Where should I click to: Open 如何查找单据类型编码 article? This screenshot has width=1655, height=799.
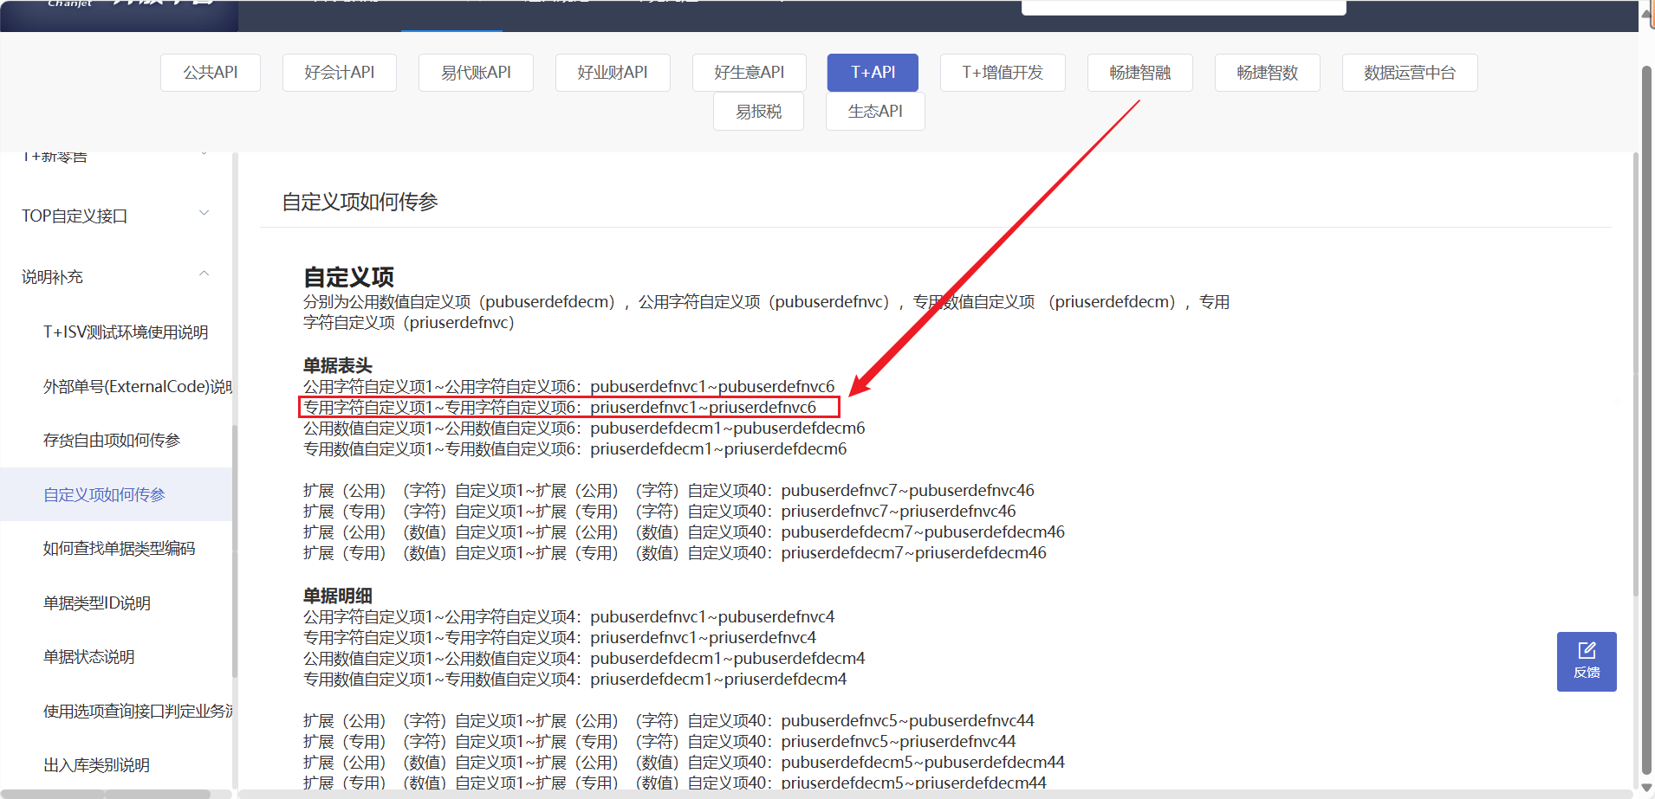120,548
